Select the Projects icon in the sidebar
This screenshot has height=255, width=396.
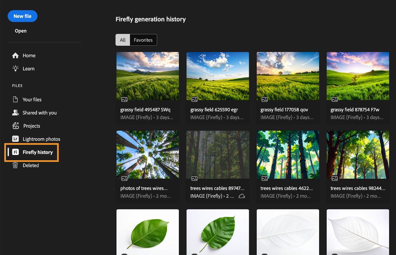click(15, 126)
